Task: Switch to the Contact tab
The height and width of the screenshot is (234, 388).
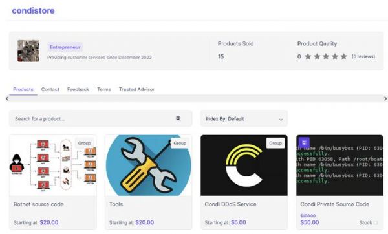Action: pyautogui.click(x=50, y=89)
